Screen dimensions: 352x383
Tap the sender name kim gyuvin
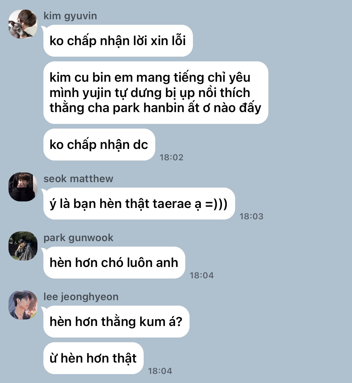click(70, 16)
